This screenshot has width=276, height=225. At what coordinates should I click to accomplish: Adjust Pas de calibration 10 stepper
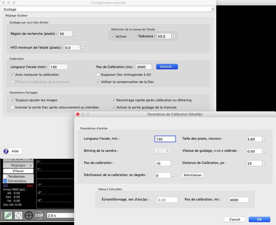[173, 163]
